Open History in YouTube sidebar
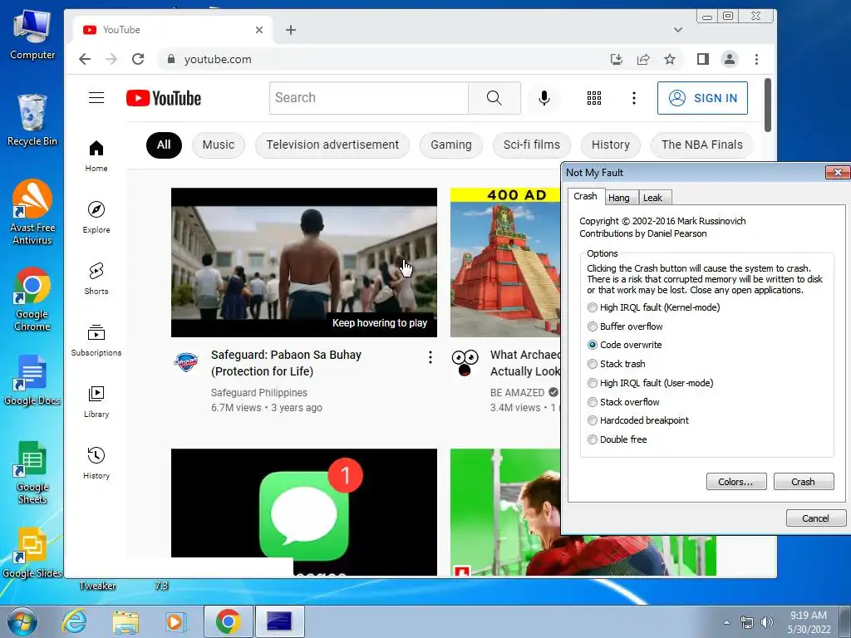The height and width of the screenshot is (638, 851). pos(96,463)
